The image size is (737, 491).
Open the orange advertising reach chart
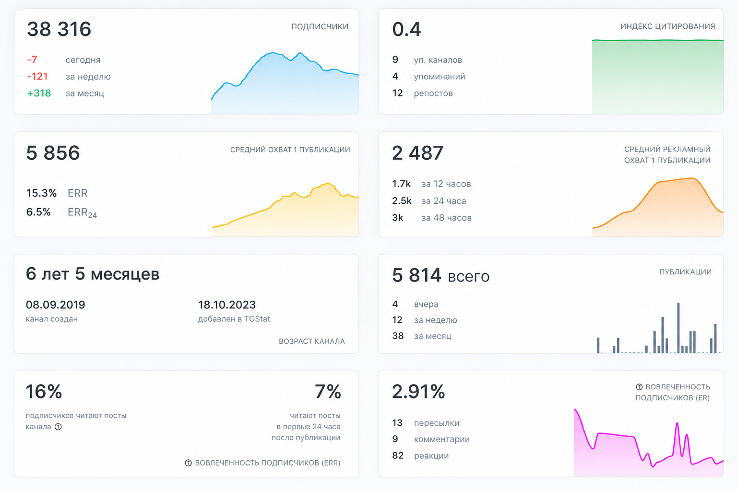(x=658, y=207)
